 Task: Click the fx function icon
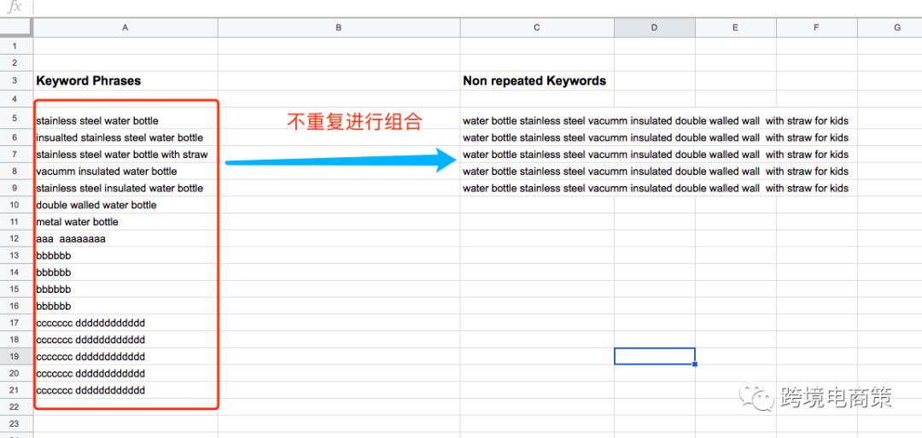point(15,7)
